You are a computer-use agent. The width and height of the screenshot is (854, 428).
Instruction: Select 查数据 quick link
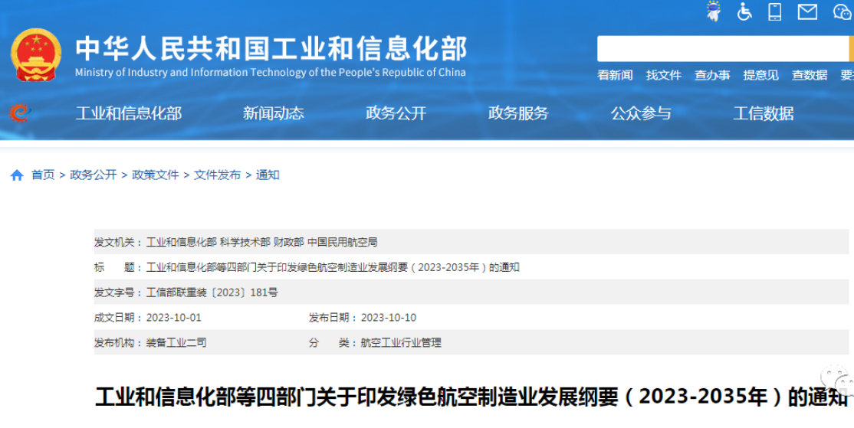coord(810,75)
